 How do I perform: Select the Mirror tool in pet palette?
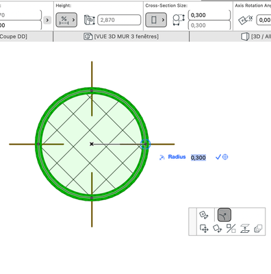point(231,229)
